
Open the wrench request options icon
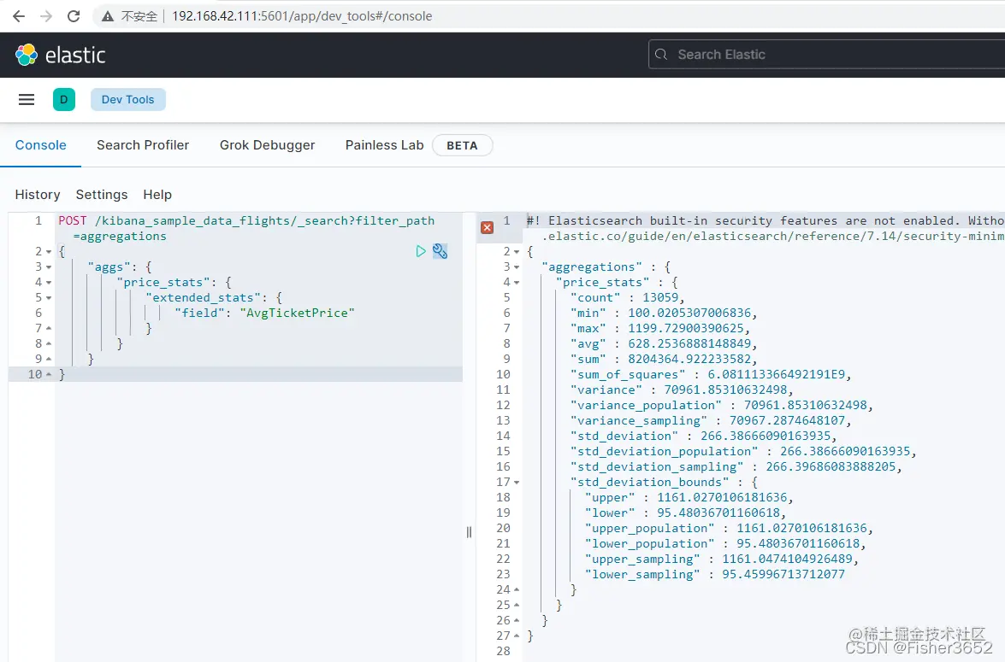pyautogui.click(x=440, y=251)
